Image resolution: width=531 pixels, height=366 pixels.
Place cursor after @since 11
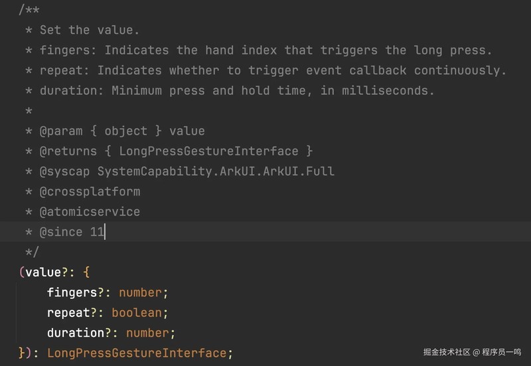click(106, 232)
